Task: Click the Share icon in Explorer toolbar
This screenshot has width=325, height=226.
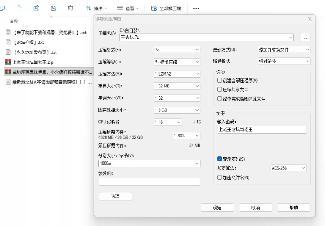Action: pyautogui.click(x=54, y=8)
